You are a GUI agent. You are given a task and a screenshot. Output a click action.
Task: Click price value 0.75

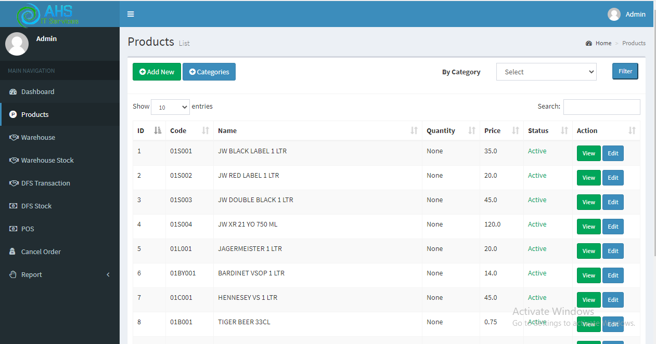click(x=491, y=322)
